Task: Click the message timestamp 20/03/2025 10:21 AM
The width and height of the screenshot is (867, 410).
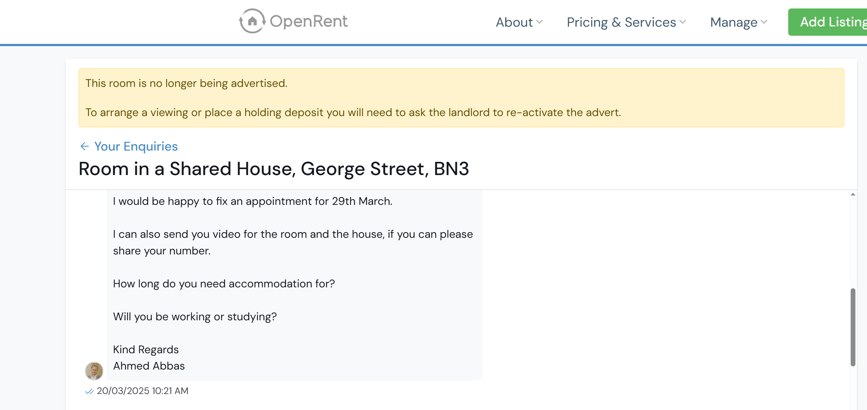Action: (x=143, y=391)
